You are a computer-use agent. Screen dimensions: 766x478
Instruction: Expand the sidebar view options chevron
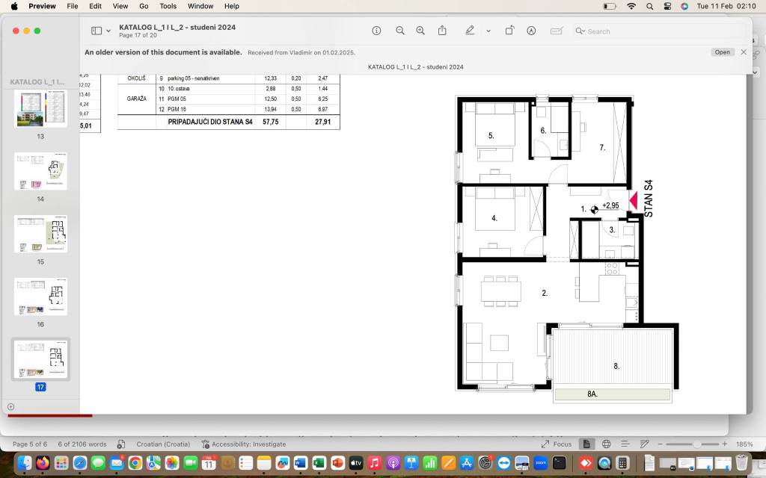[x=108, y=31]
